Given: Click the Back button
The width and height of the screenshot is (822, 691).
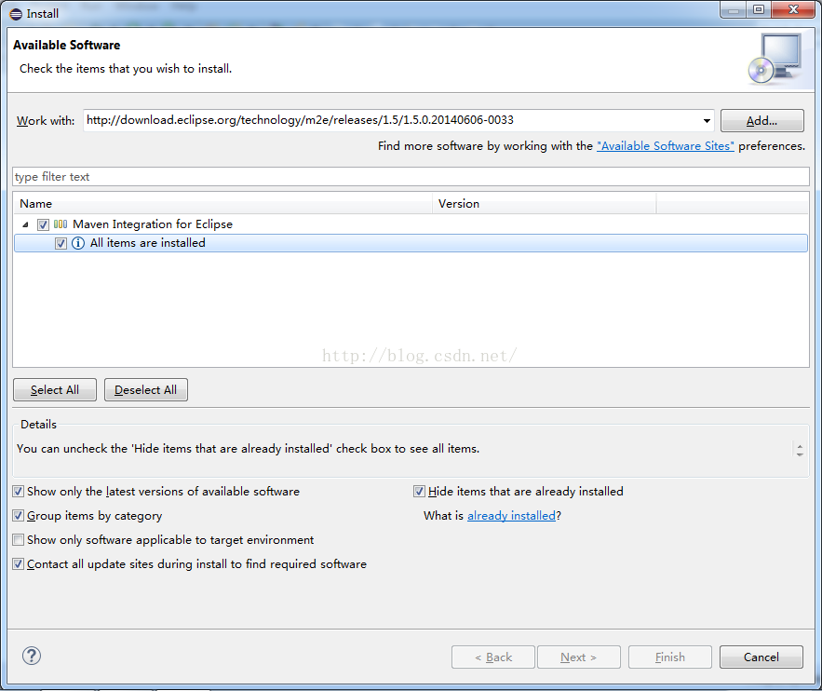Looking at the screenshot, I should click(x=493, y=657).
